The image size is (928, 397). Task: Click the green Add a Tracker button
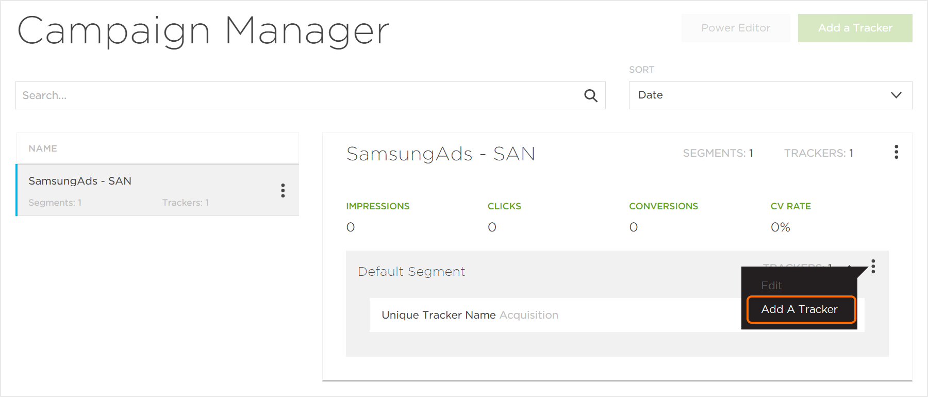[855, 28]
